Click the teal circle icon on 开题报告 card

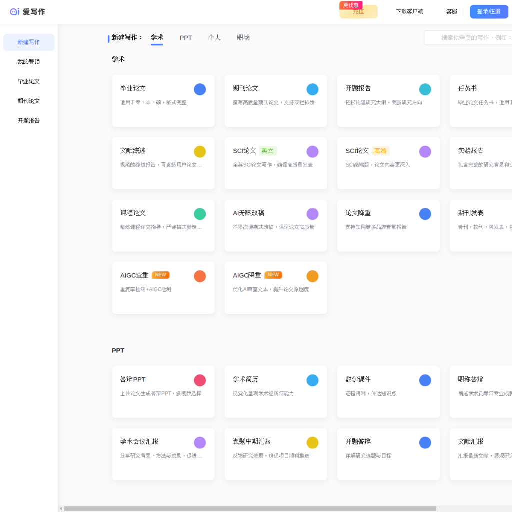(x=425, y=89)
